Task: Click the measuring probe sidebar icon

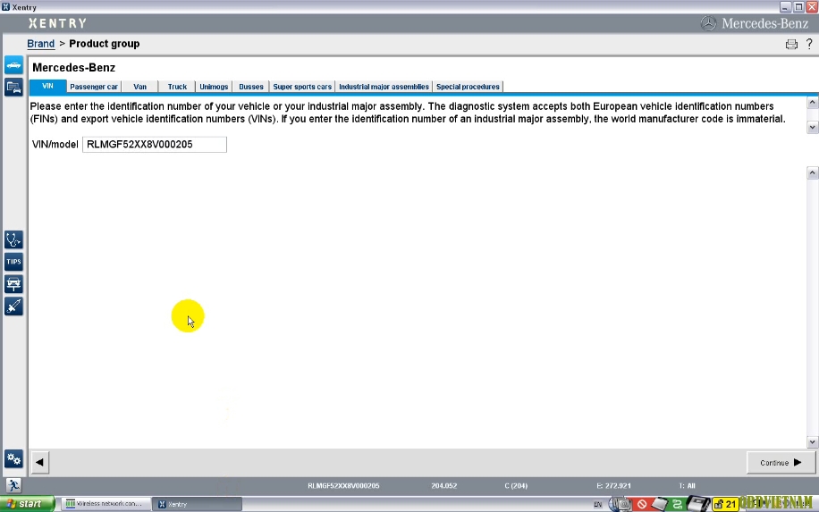Action: click(13, 306)
